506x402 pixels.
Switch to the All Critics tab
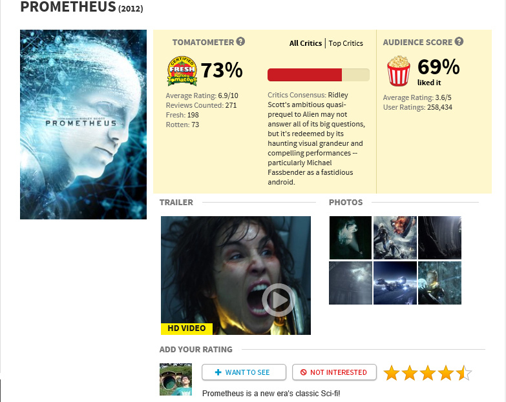305,43
